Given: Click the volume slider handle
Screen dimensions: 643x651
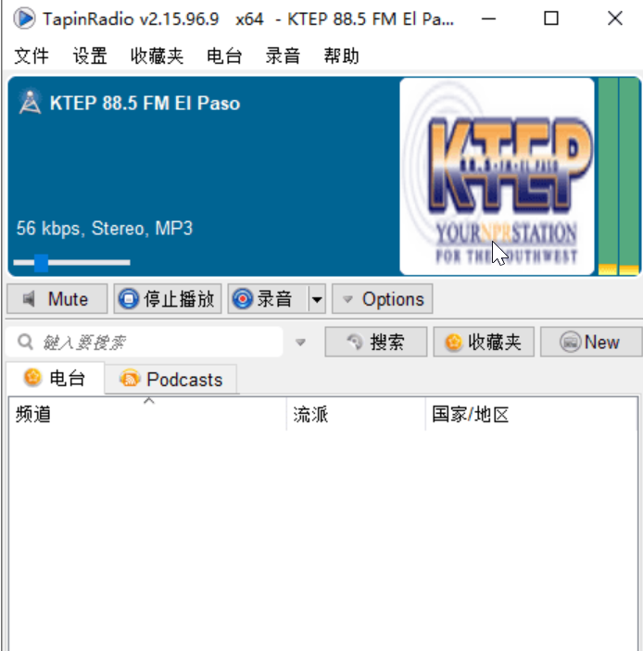Looking at the screenshot, I should click(x=41, y=263).
